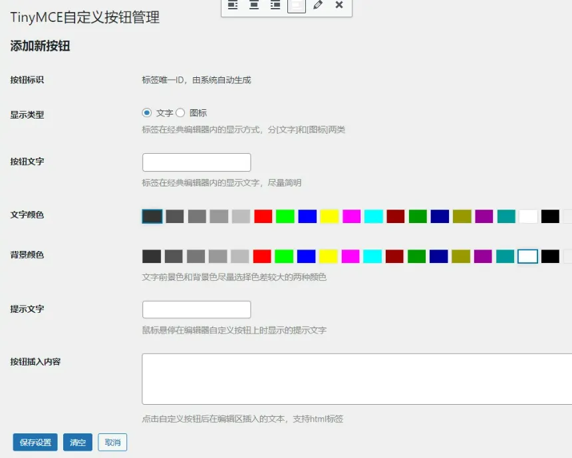Pick magenta as the 文字颜色
The image size is (572, 458).
click(x=352, y=216)
